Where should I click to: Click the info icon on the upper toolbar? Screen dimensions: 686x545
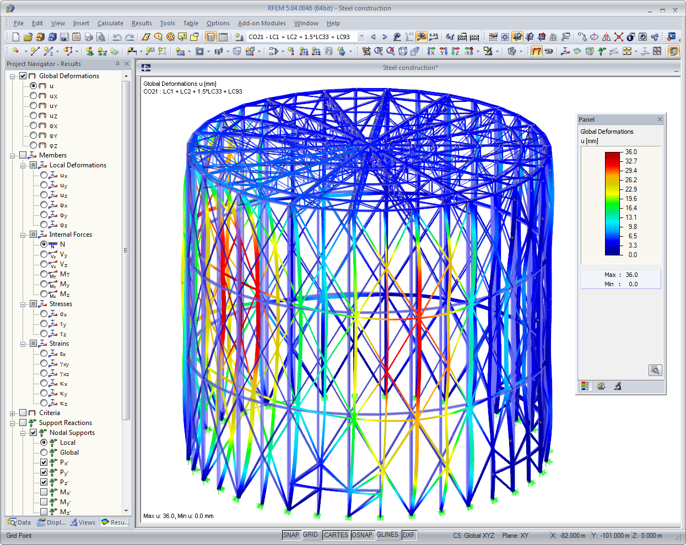[x=630, y=37]
